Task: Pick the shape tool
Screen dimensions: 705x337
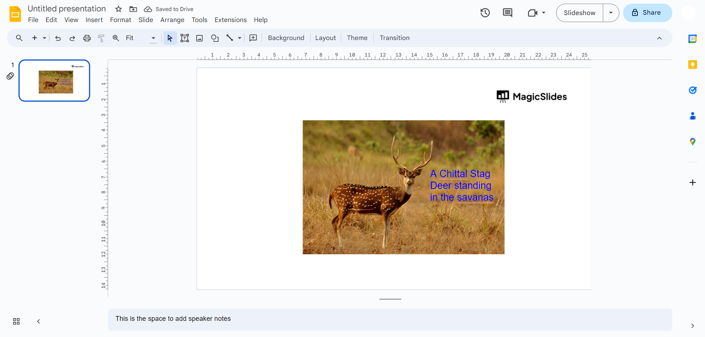Action: click(x=215, y=38)
